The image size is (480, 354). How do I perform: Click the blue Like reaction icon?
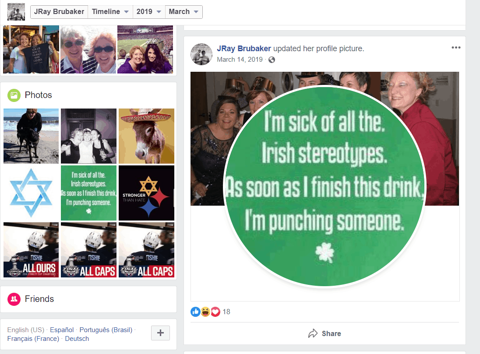tap(195, 312)
